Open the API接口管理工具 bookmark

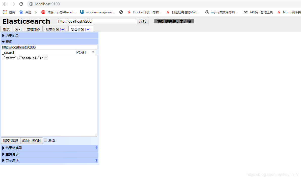point(258,12)
